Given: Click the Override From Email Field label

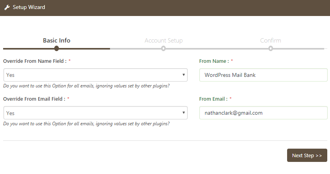Looking at the screenshot, I should [34, 99].
